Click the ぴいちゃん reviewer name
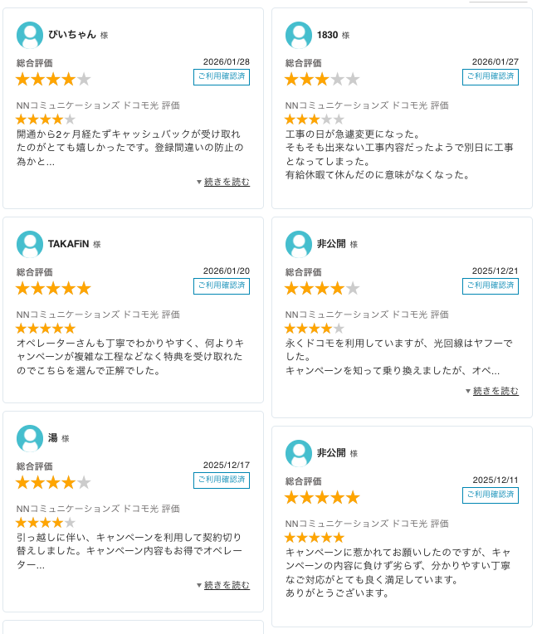The width and height of the screenshot is (537, 634). pyautogui.click(x=71, y=35)
